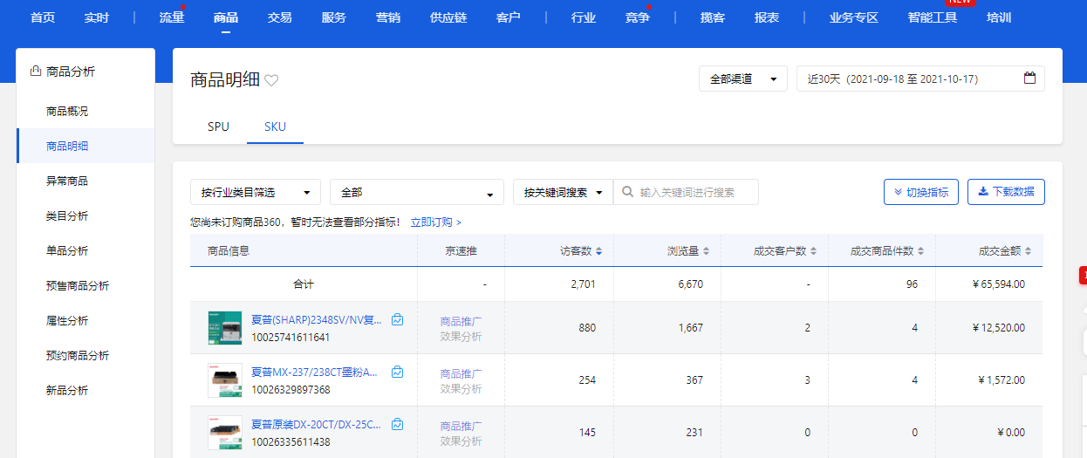Go to 异常商品 in sidebar
Image resolution: width=1087 pixels, height=458 pixels.
[67, 181]
